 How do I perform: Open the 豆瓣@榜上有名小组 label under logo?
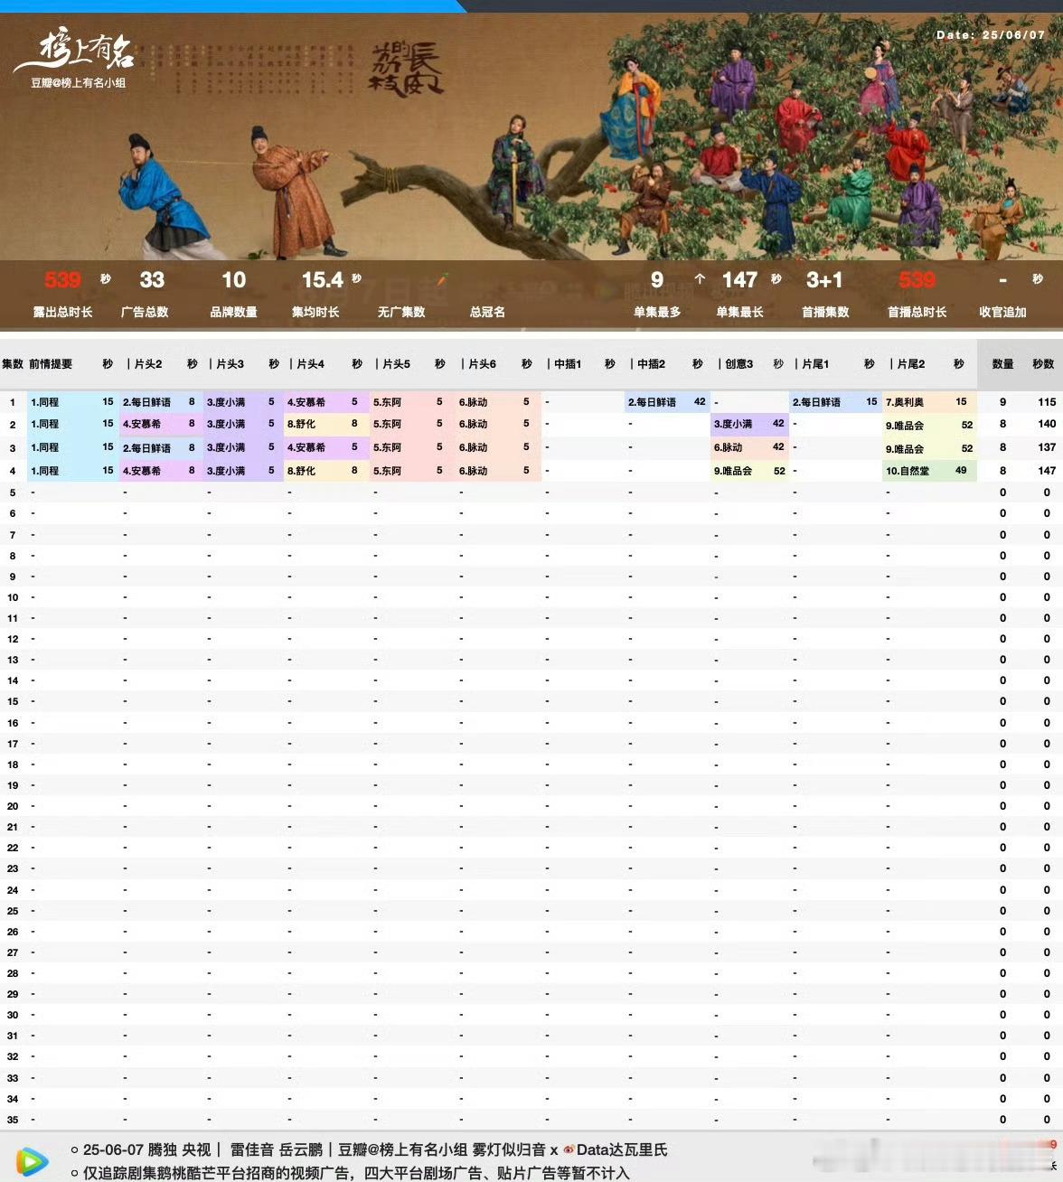click(x=78, y=83)
